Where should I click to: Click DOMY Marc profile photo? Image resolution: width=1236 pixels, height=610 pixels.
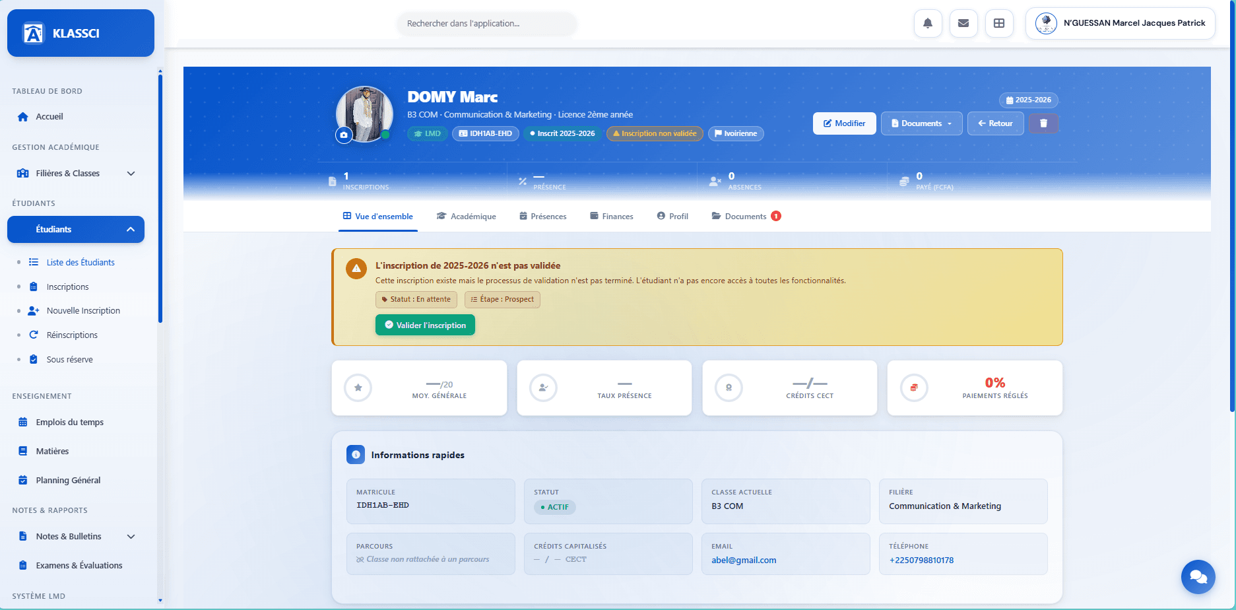(x=364, y=114)
